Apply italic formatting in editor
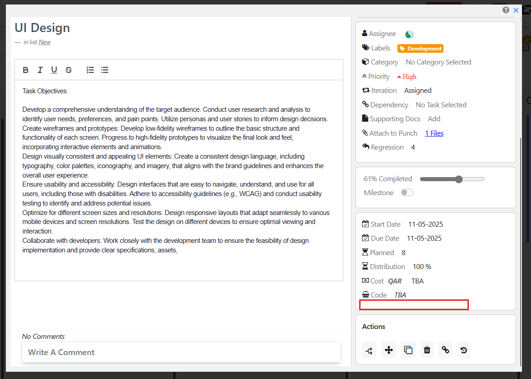531x379 pixels. click(x=40, y=70)
